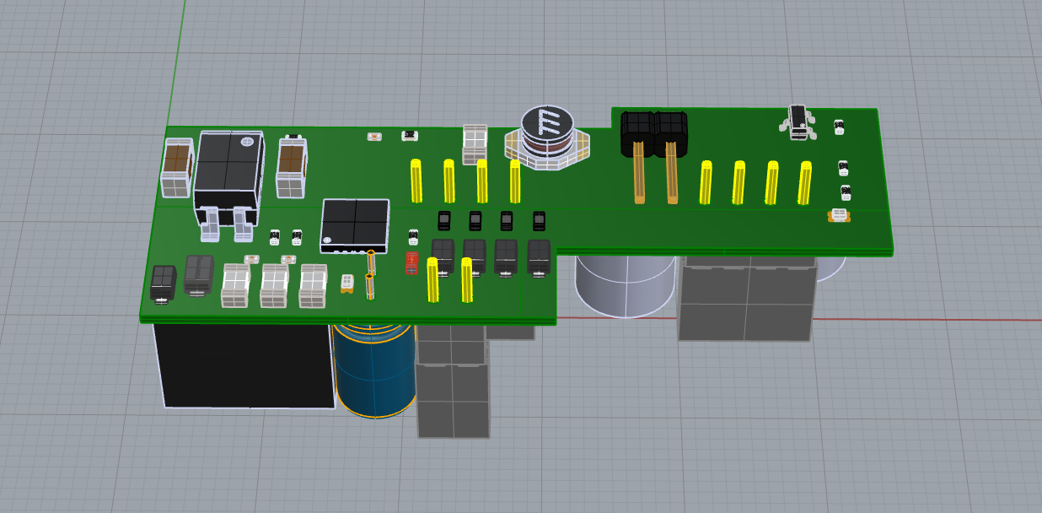Select the thin orange-ringed standoff pin

[x=370, y=276]
